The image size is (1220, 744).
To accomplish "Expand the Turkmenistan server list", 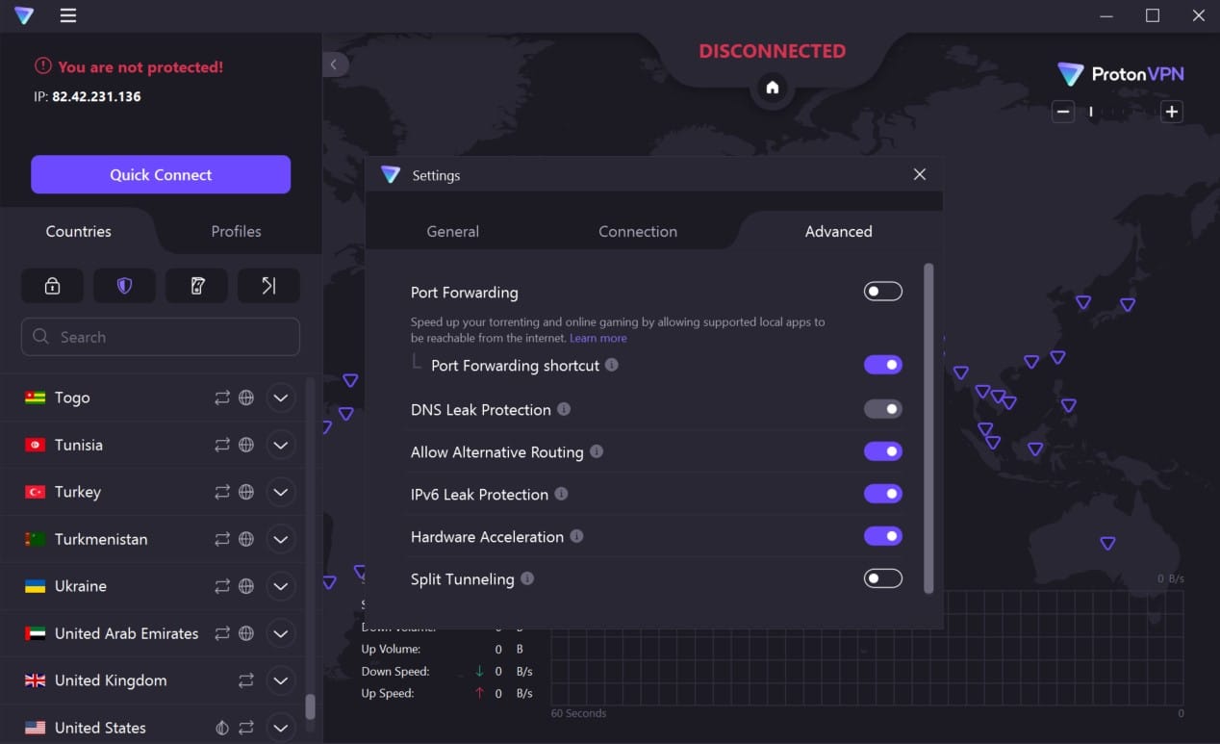I will (280, 539).
